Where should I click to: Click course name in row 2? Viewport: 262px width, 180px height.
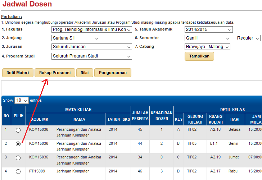[x=79, y=146]
